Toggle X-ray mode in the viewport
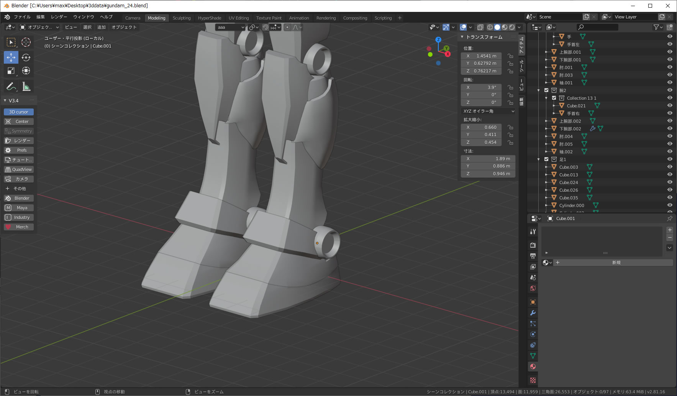The width and height of the screenshot is (677, 396). (480, 27)
